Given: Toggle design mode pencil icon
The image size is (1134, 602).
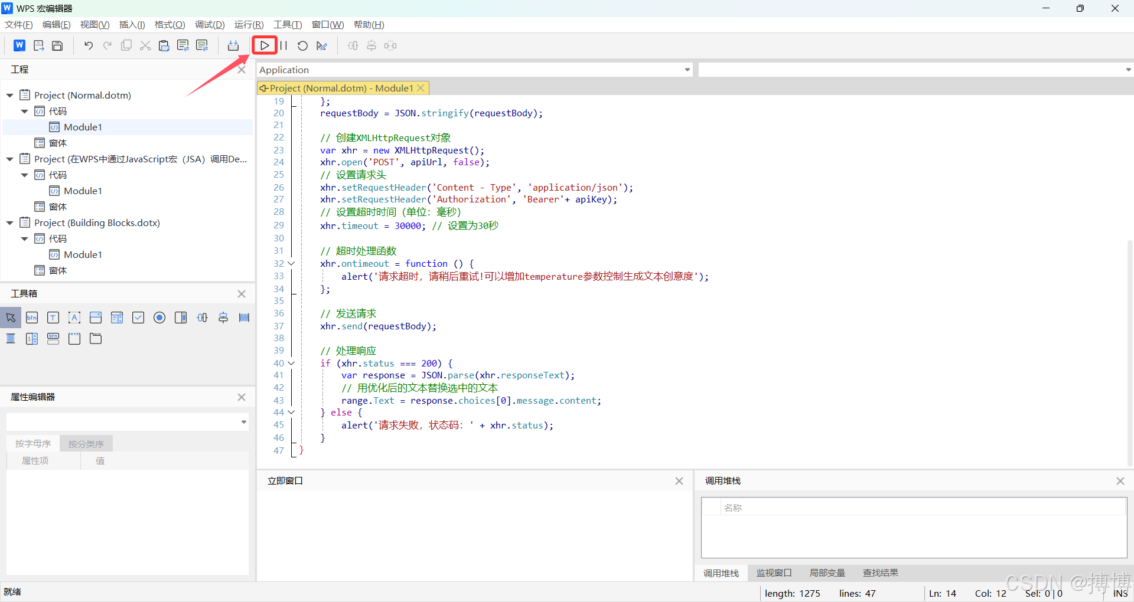Looking at the screenshot, I should 321,45.
